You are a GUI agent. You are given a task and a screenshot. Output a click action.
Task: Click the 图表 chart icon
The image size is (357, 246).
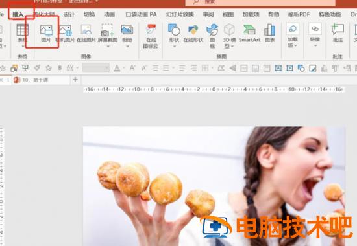[x=270, y=33]
